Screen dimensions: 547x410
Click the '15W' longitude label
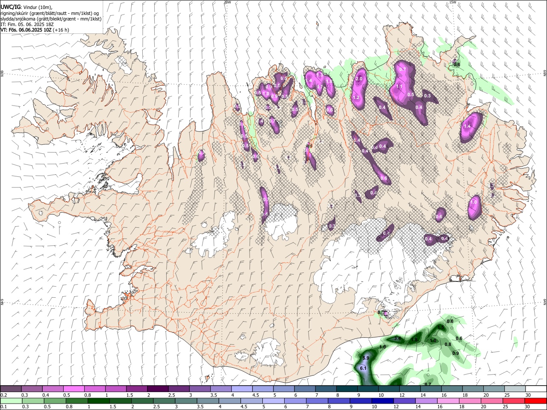pos(453,2)
